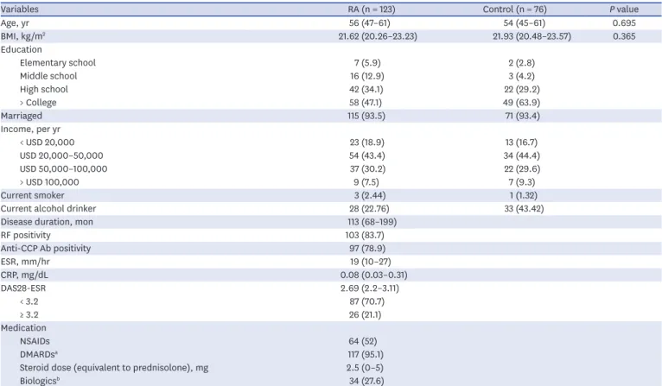This screenshot has height=386, width=662.
Task: Click the value '37 (30.2)'
Action: coord(367,169)
